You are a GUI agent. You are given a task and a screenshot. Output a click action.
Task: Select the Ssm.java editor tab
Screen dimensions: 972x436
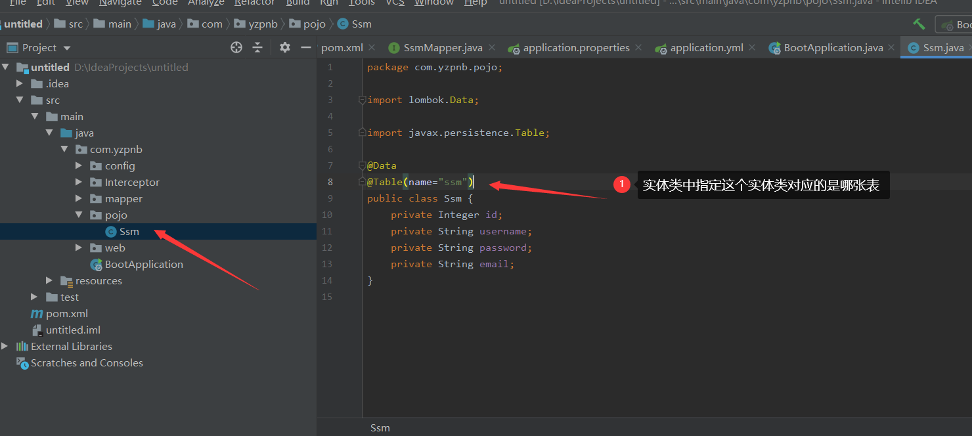coord(943,47)
